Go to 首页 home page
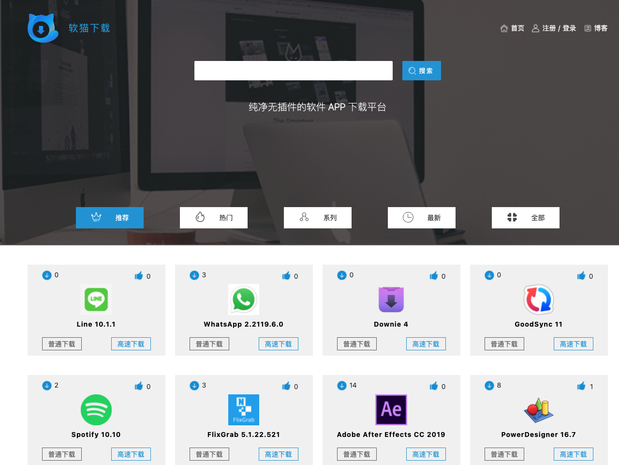Screen dimensions: 619x465 click(512, 28)
